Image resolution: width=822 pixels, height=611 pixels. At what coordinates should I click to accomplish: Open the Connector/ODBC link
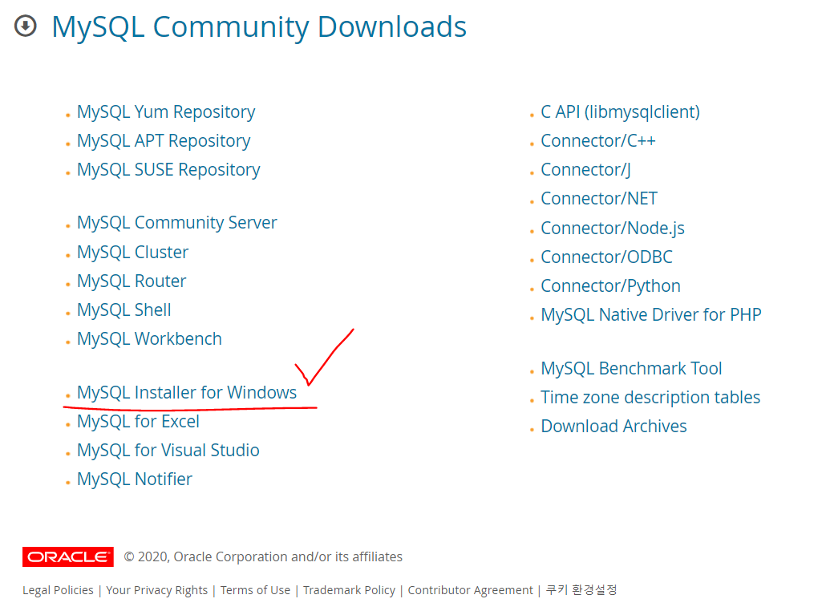[606, 257]
